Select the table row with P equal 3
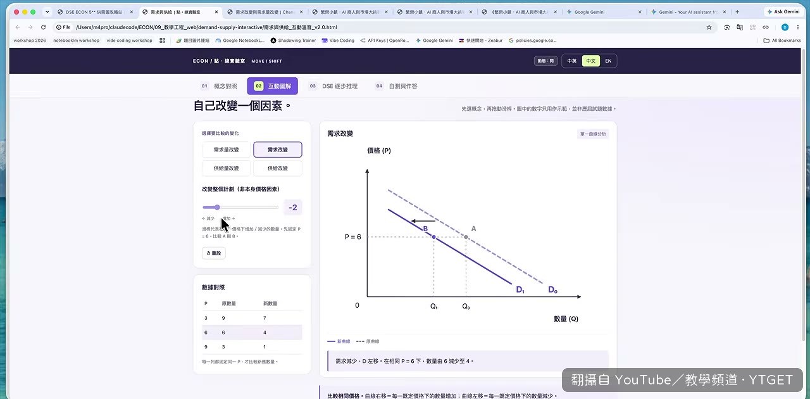Viewport: 810px width, 399px height. 252,318
